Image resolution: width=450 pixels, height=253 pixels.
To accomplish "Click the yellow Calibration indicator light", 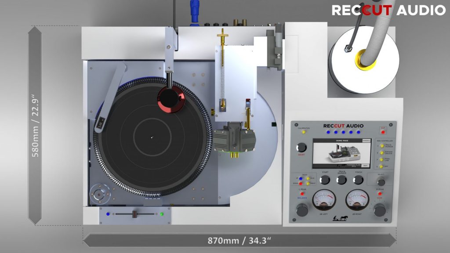I will 303,132.
